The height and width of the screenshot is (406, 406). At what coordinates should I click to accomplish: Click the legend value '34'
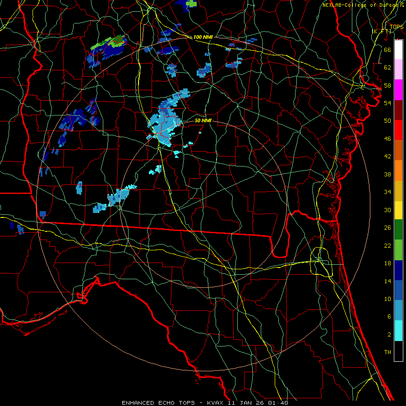click(388, 192)
